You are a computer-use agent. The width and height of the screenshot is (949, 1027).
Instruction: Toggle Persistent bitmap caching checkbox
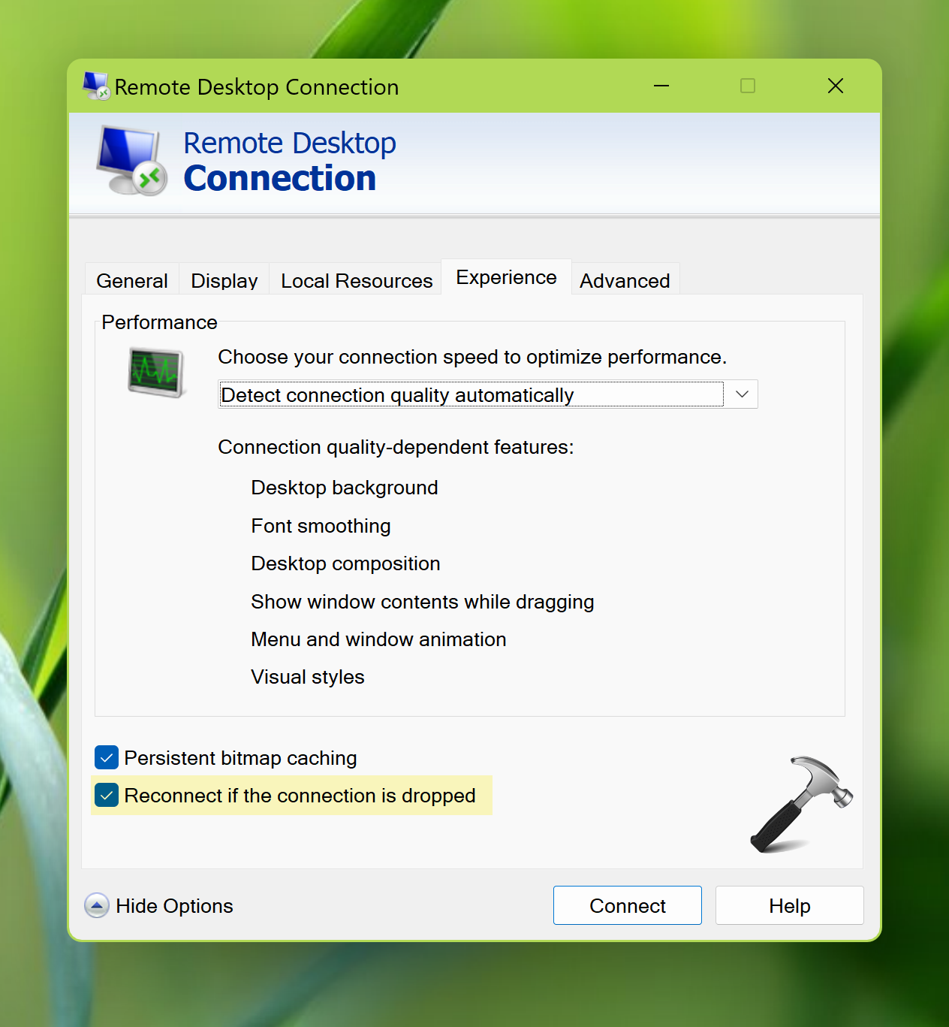click(x=107, y=757)
